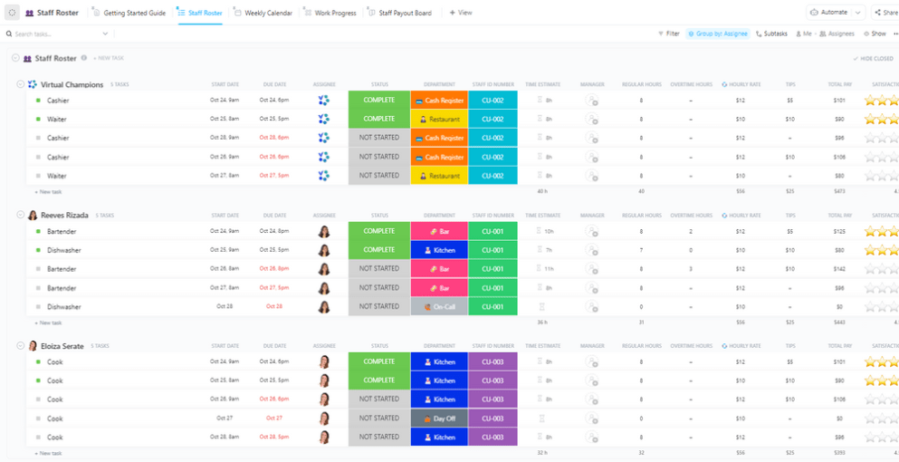Click New task under Reeves Rizada group
This screenshot has height=462, width=899.
[x=49, y=322]
